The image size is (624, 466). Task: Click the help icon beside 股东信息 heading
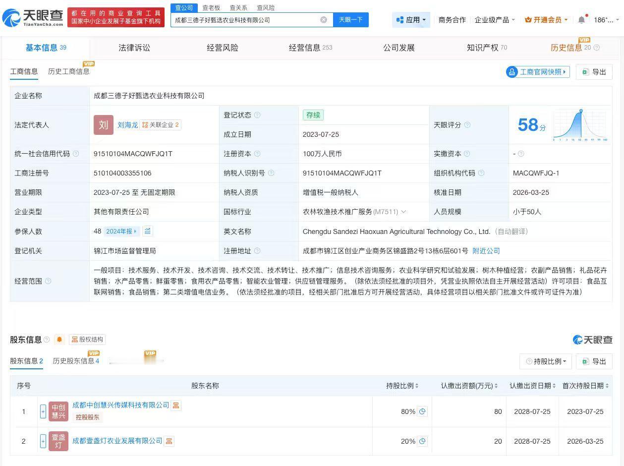coord(47,340)
